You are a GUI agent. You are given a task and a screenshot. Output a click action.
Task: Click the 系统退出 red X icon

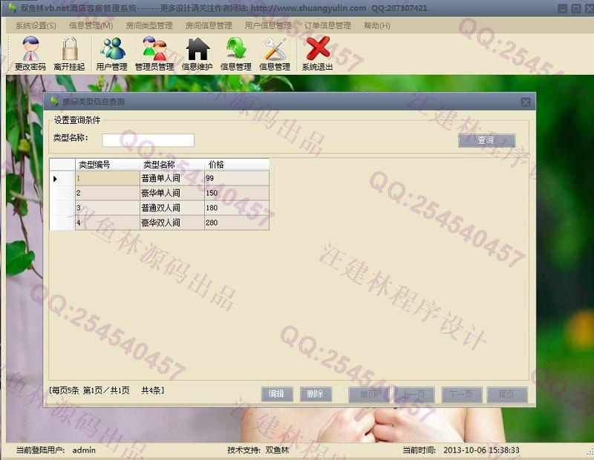coord(318,48)
